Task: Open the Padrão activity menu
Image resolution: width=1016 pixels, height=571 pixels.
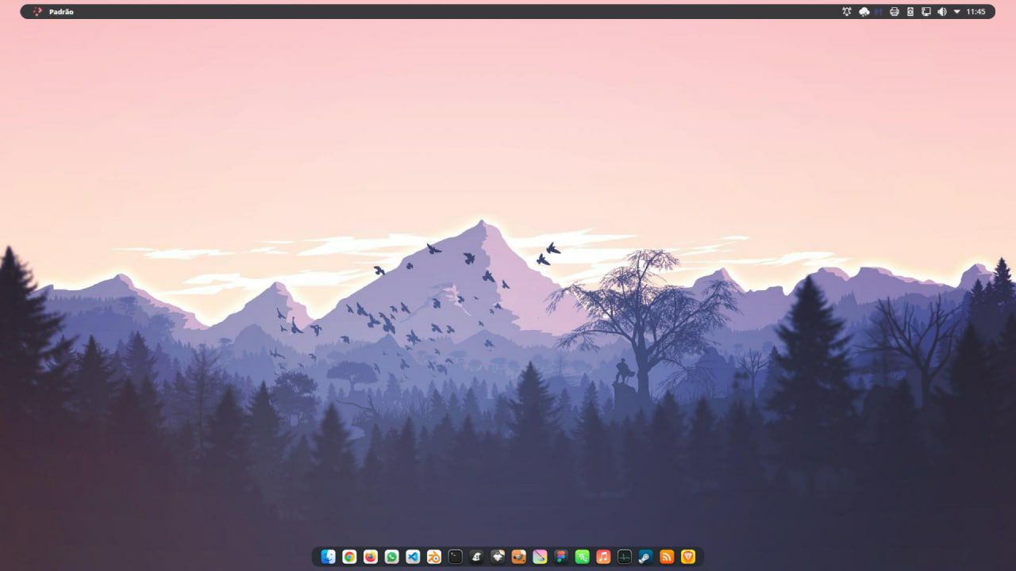Action: tap(61, 12)
